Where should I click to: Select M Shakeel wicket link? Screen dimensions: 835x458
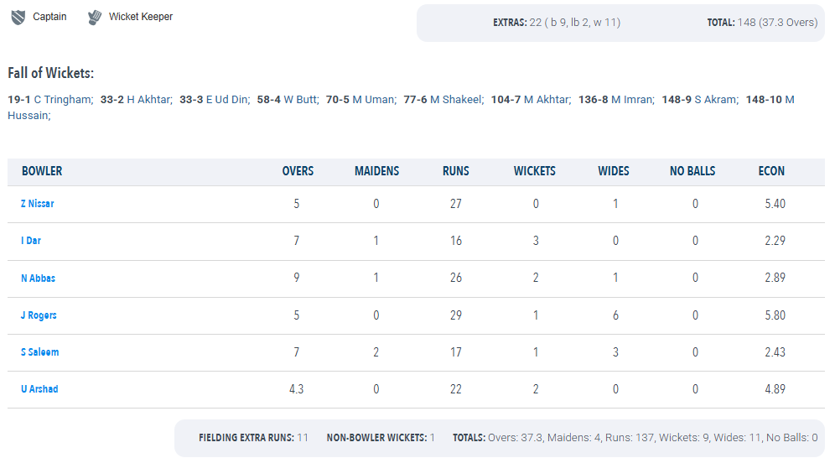point(457,100)
